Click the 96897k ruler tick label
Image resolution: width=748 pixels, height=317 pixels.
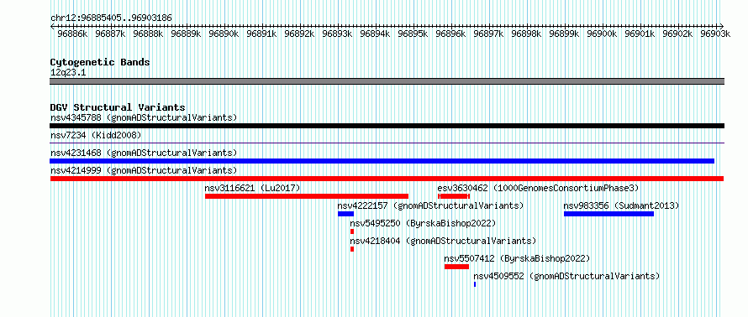coord(488,34)
